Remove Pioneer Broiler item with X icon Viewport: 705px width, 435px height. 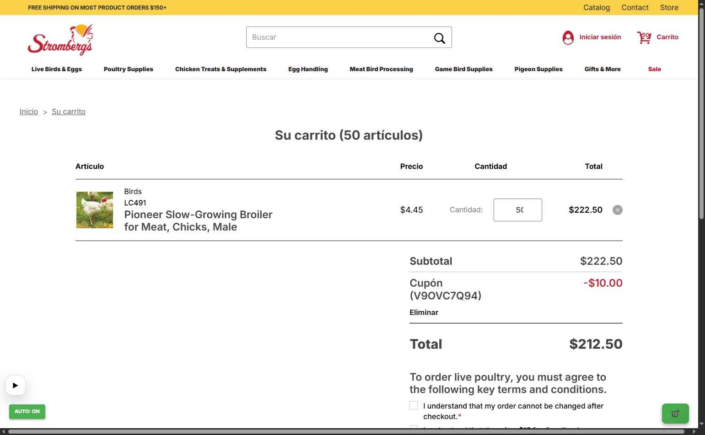617,210
